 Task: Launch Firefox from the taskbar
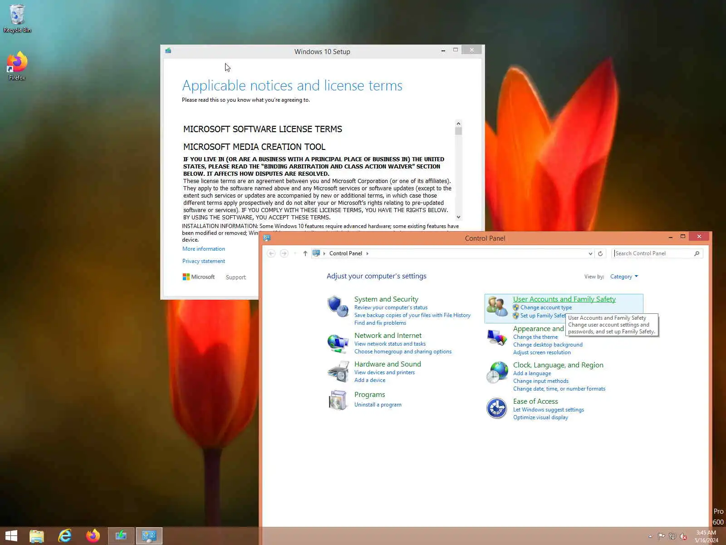pos(93,536)
